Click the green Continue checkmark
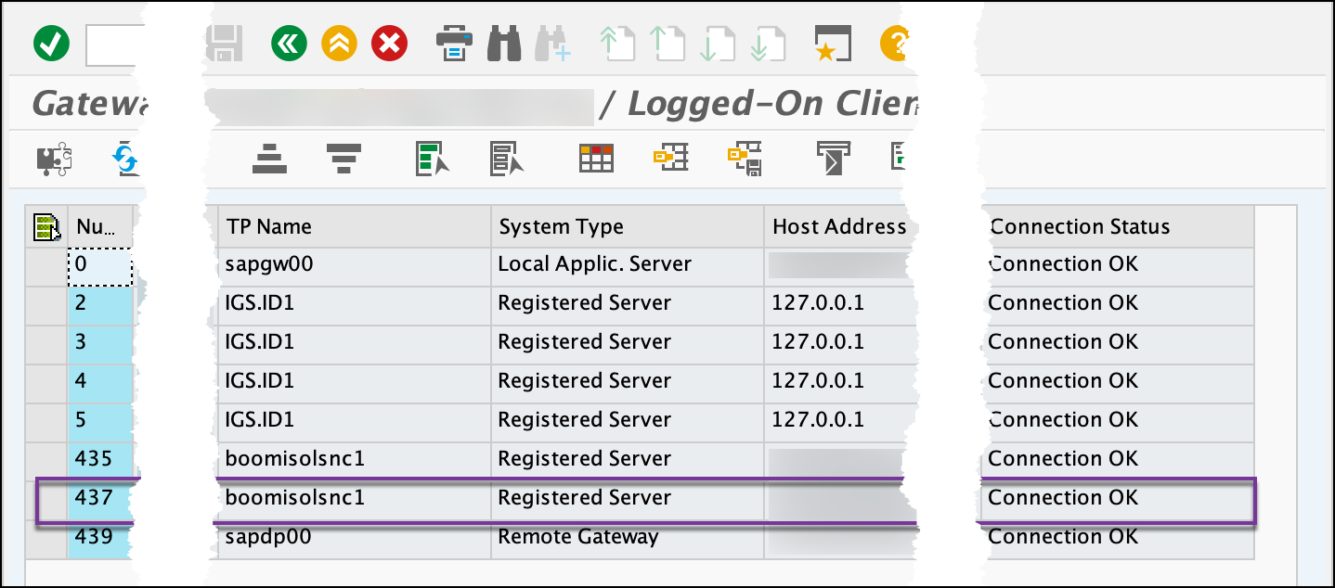Image resolution: width=1335 pixels, height=588 pixels. (x=52, y=43)
